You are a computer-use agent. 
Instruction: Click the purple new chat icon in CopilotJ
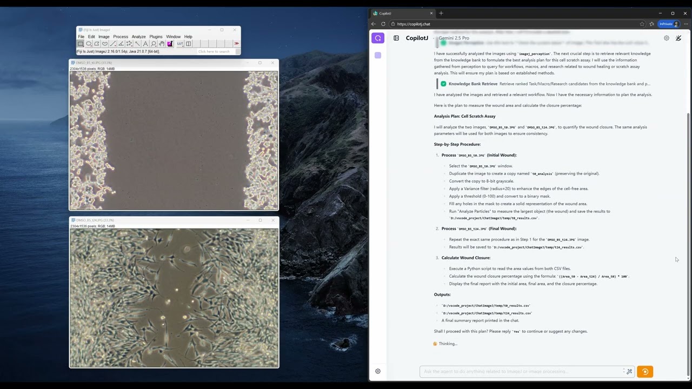click(x=378, y=38)
